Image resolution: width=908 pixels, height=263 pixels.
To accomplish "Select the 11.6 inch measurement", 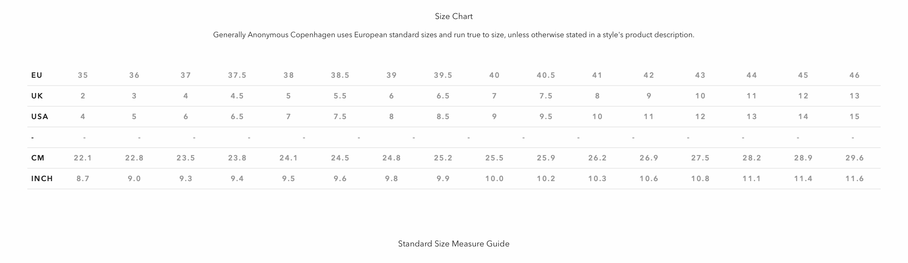I will [x=854, y=179].
